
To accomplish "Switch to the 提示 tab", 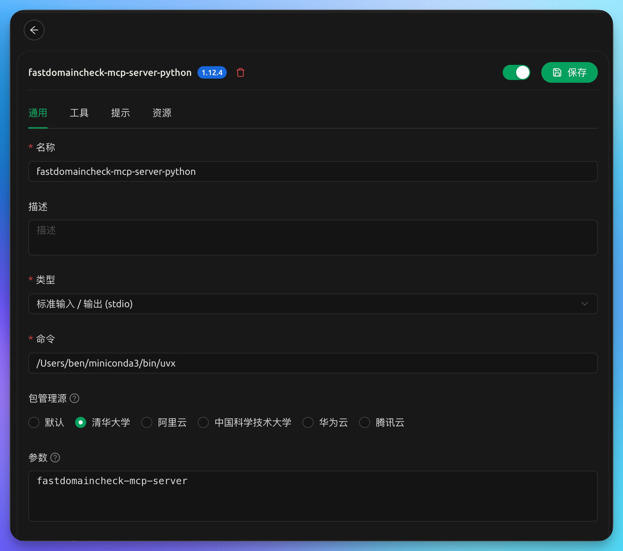I will click(120, 113).
